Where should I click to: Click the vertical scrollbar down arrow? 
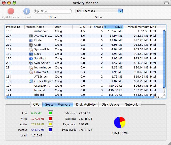164,94
